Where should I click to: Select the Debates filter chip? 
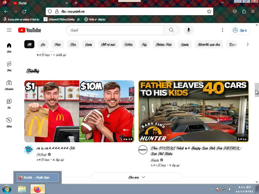(x=128, y=44)
